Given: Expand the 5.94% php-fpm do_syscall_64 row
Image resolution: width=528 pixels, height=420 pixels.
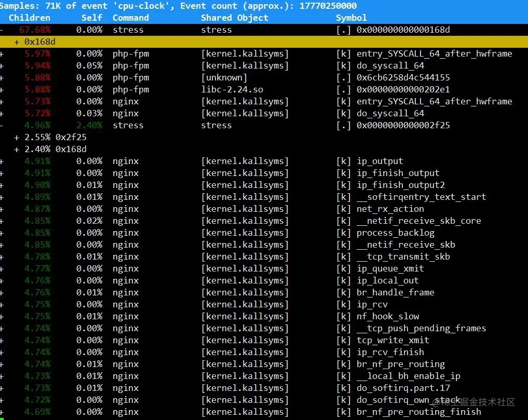Looking at the screenshot, I should point(2,66).
